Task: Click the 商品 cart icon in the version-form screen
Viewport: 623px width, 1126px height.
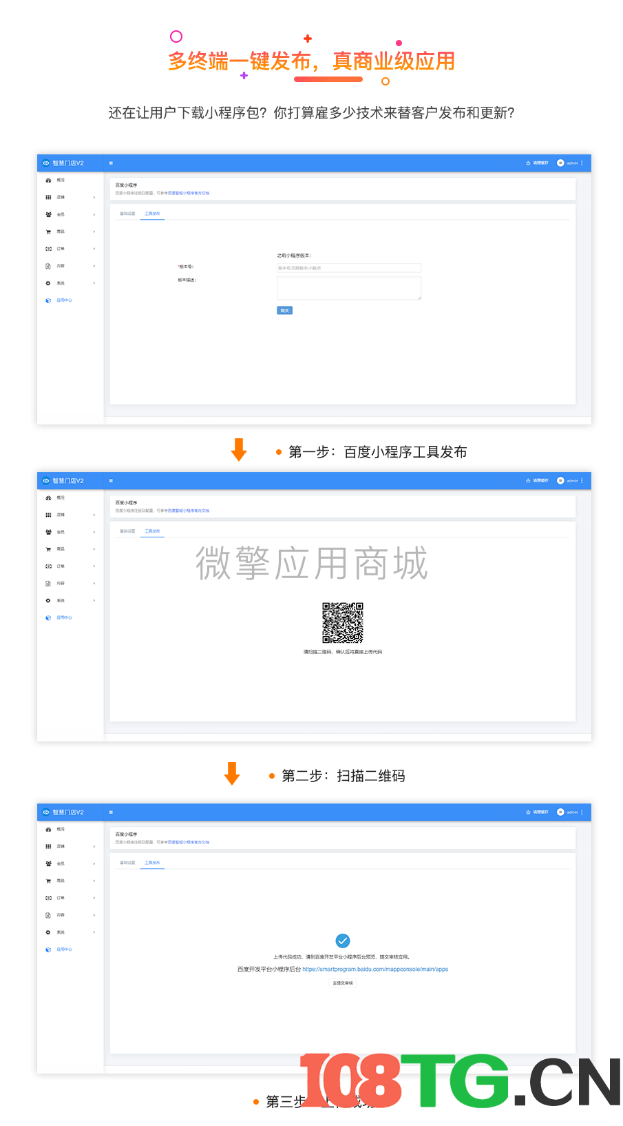Action: [48, 232]
